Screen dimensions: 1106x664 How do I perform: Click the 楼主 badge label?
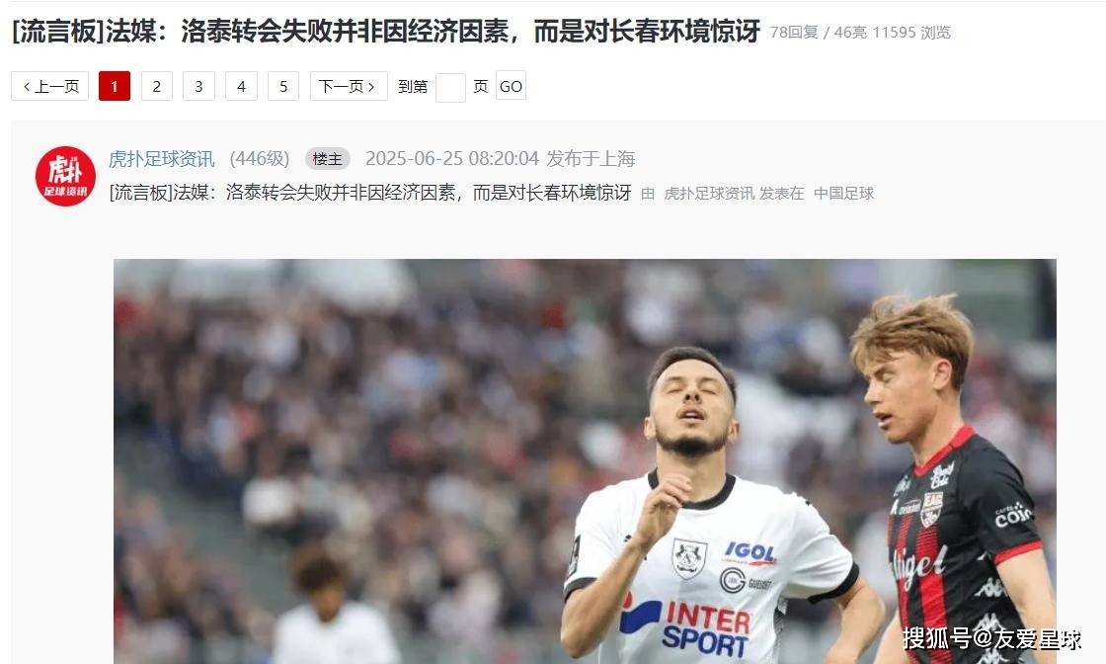pyautogui.click(x=327, y=159)
